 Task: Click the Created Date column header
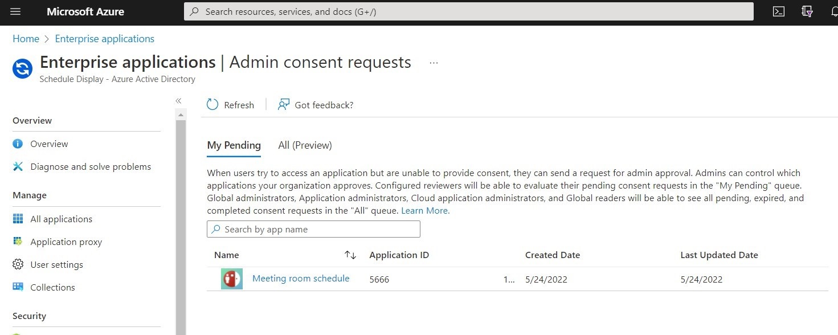coord(553,255)
